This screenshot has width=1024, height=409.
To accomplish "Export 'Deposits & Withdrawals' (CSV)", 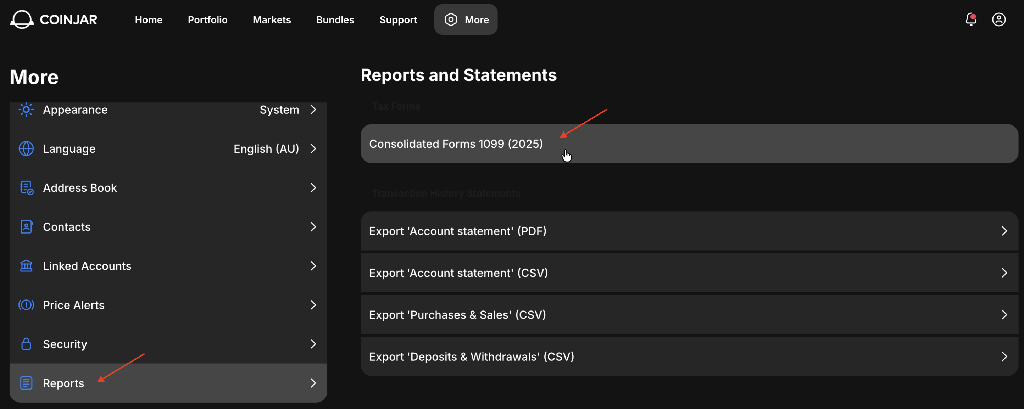I will pyautogui.click(x=689, y=357).
